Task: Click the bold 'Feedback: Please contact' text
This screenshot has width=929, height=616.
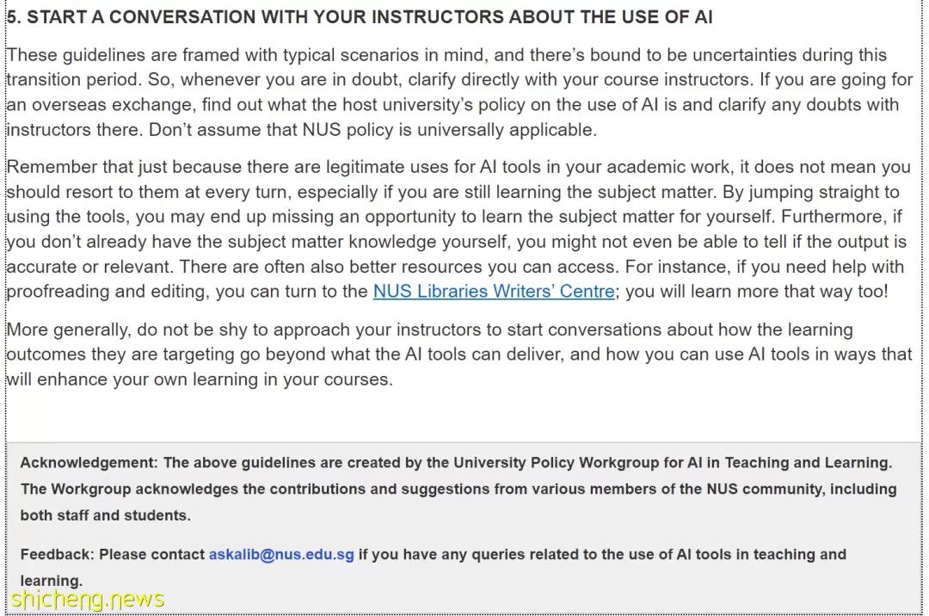Action: 113,554
